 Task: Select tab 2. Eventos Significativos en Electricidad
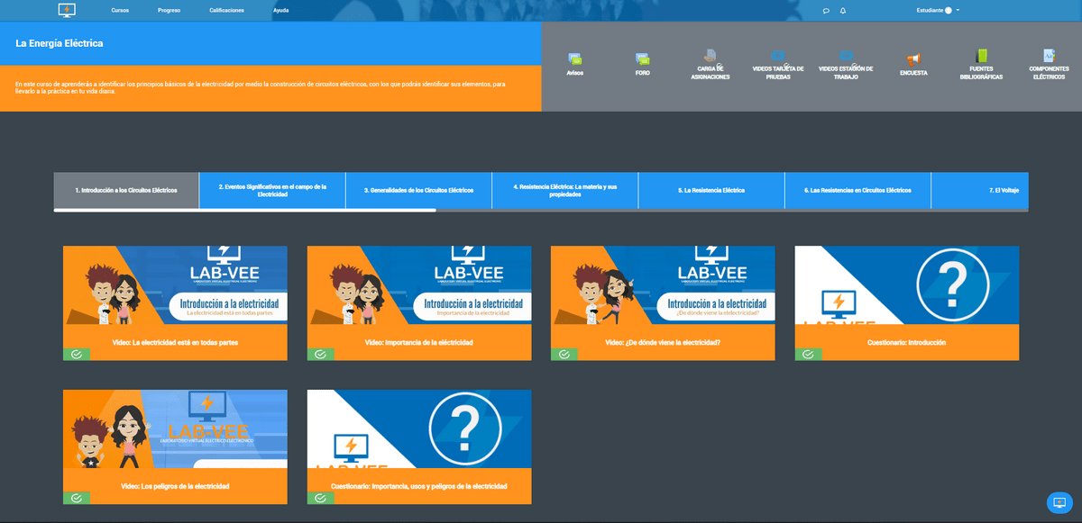click(272, 191)
